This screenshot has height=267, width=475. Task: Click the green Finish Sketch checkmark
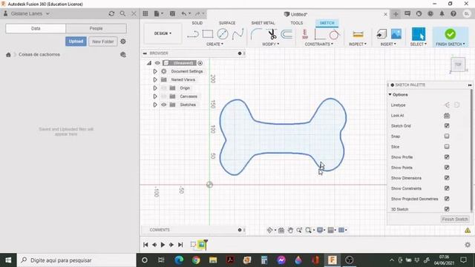click(451, 34)
